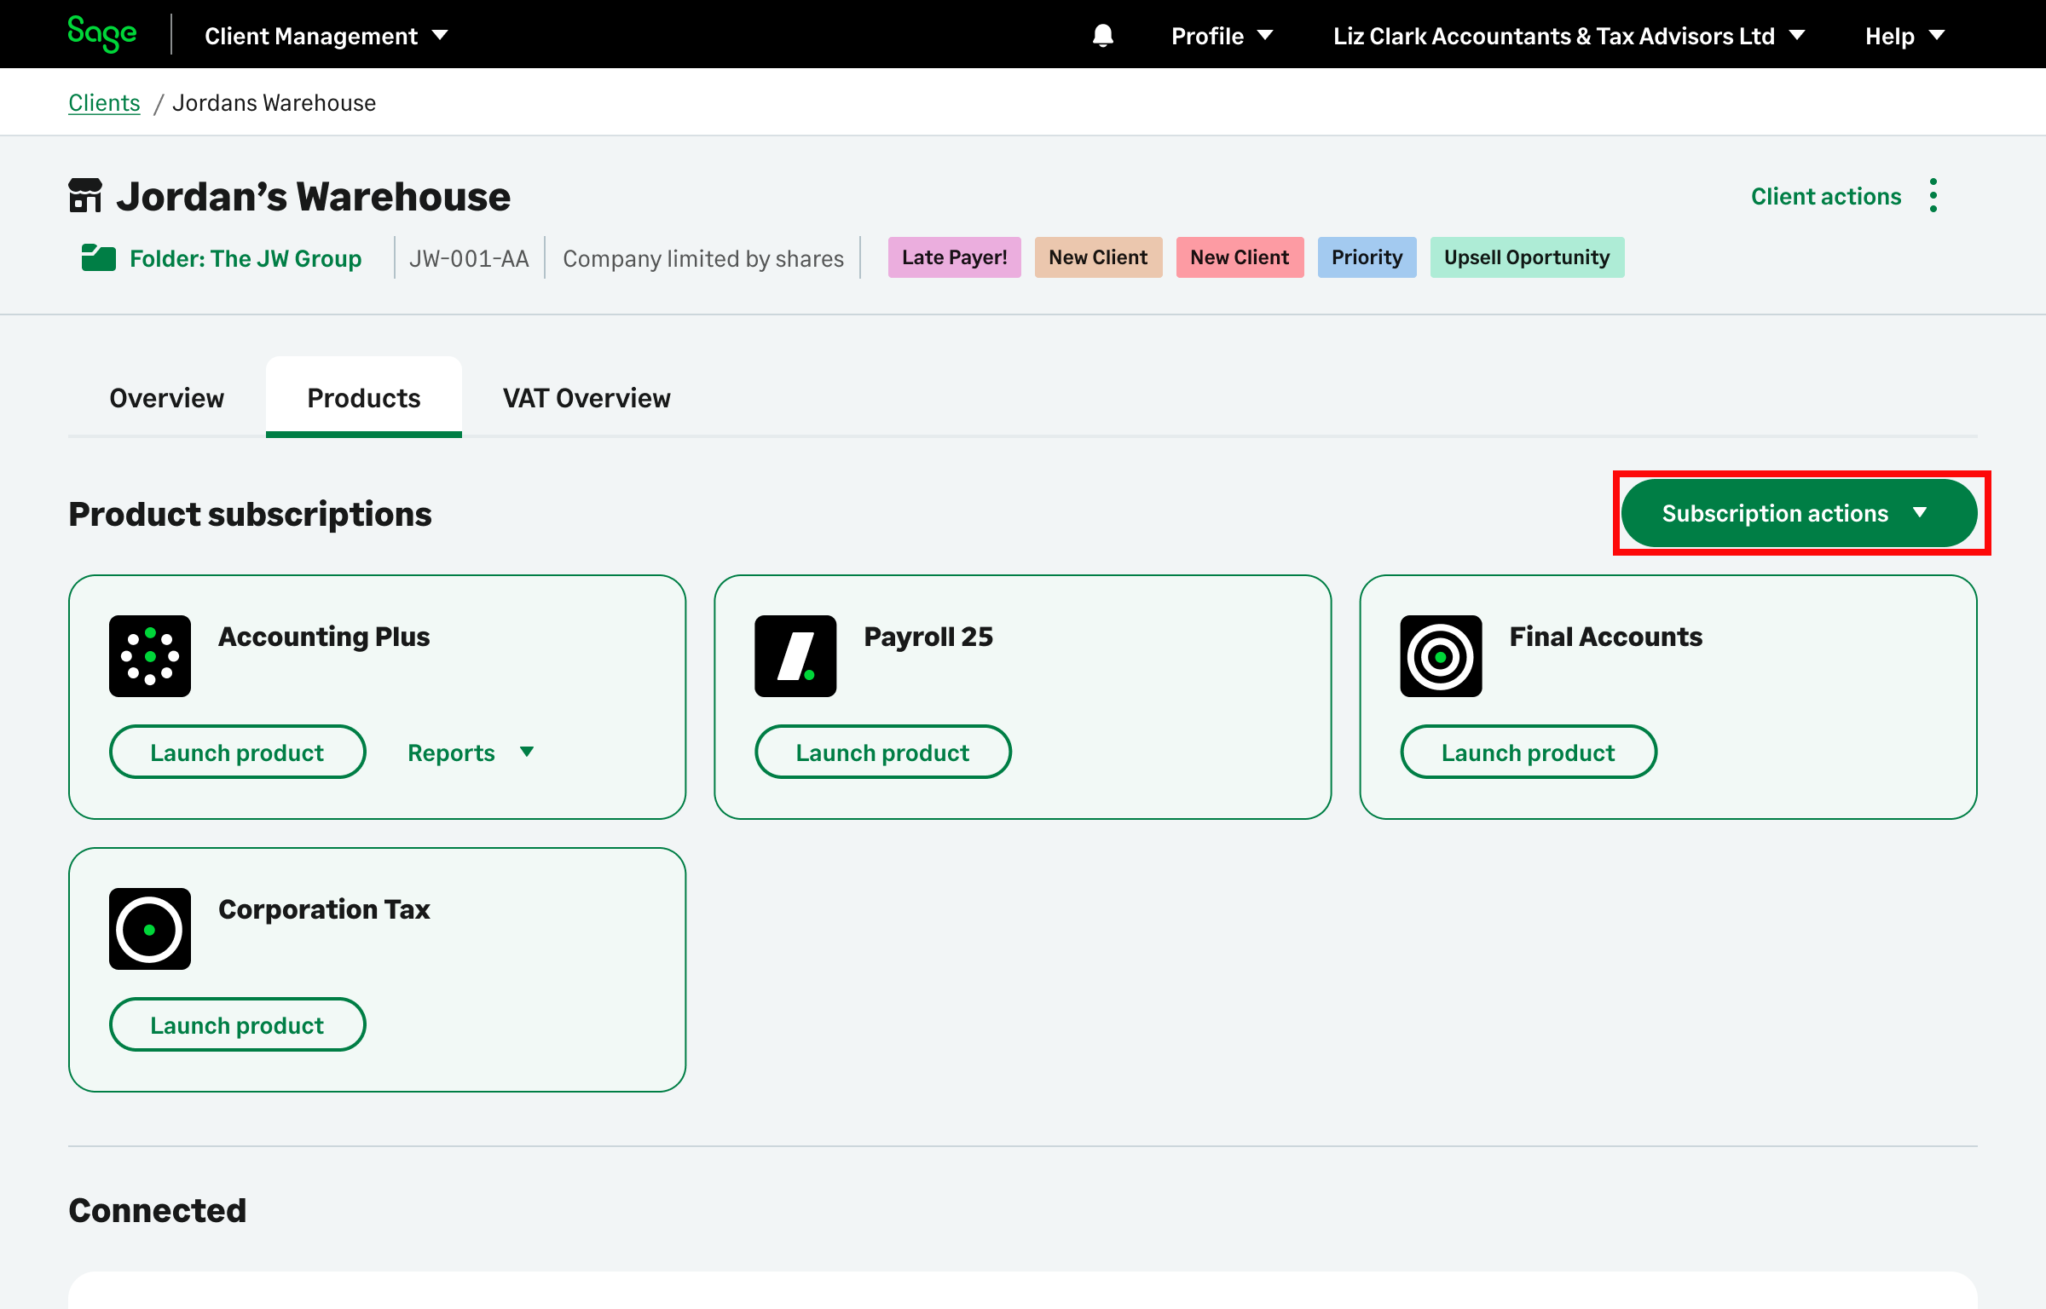Click the green folder icon
Viewport: 2046px width, 1309px height.
[x=98, y=257]
